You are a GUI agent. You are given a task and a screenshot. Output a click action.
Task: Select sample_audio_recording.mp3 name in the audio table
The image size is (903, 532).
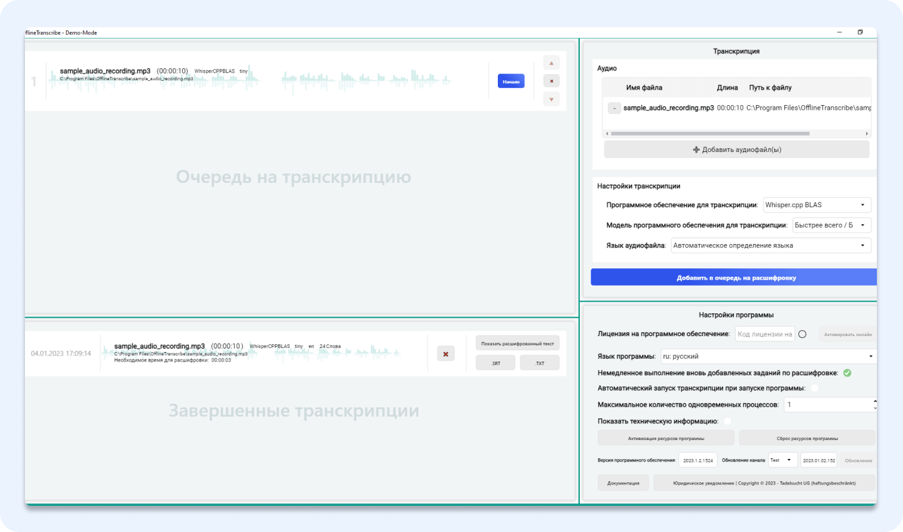pyautogui.click(x=669, y=108)
